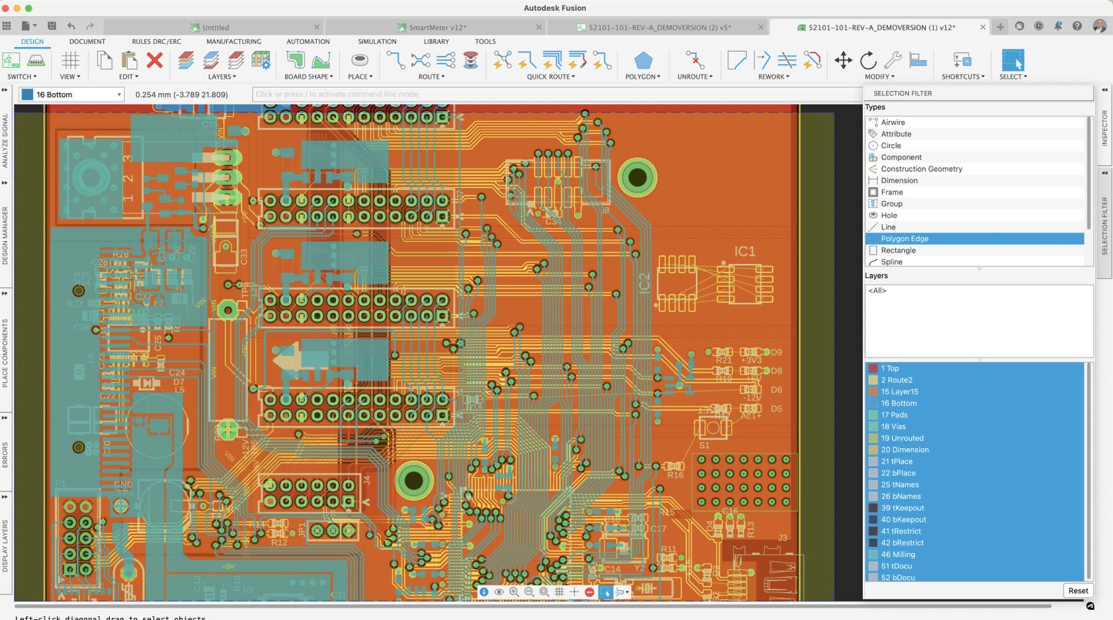The height and width of the screenshot is (620, 1113).
Task: Click the red Delete X icon
Action: (x=154, y=60)
